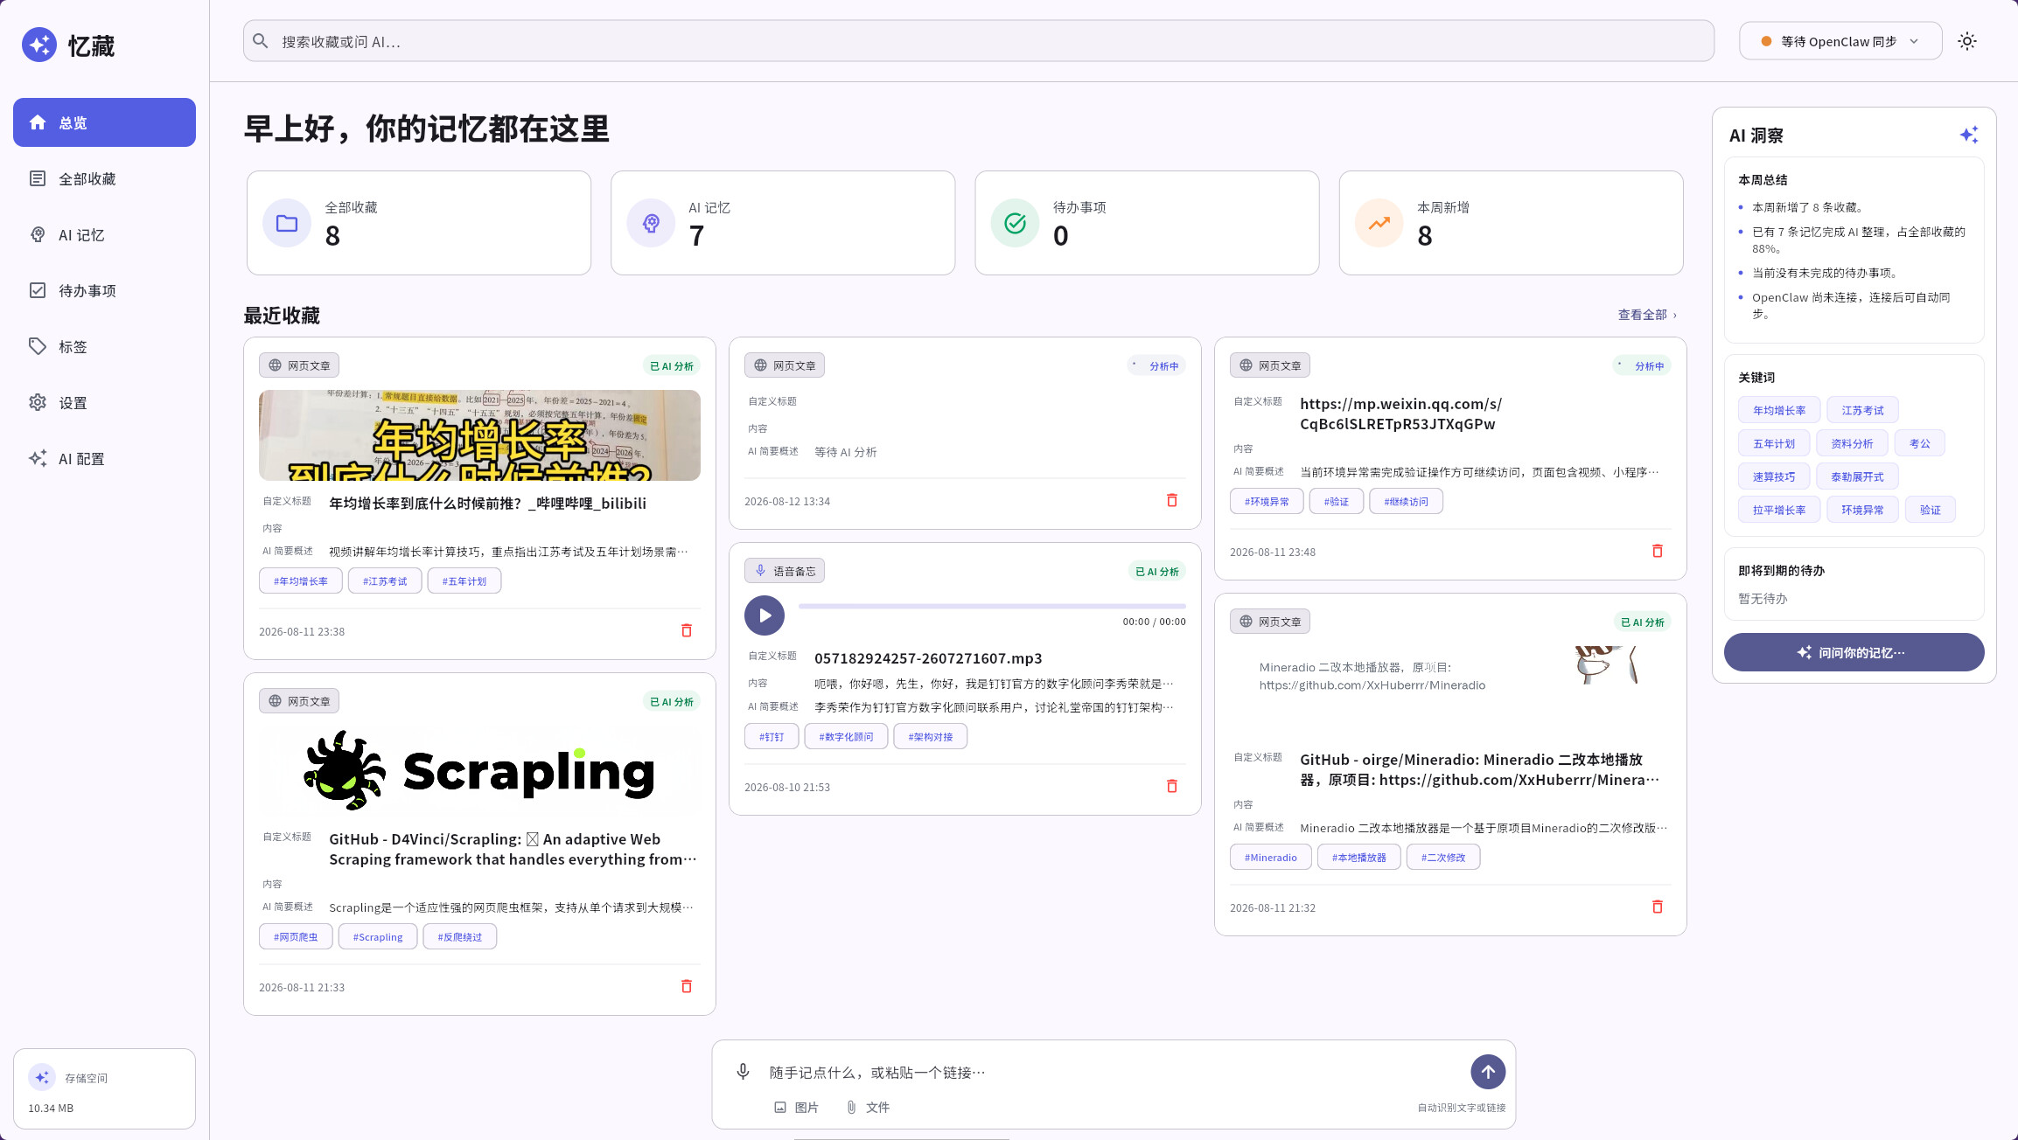The width and height of the screenshot is (2018, 1140).
Task: Select the #环境异常 tag
Action: click(1267, 502)
